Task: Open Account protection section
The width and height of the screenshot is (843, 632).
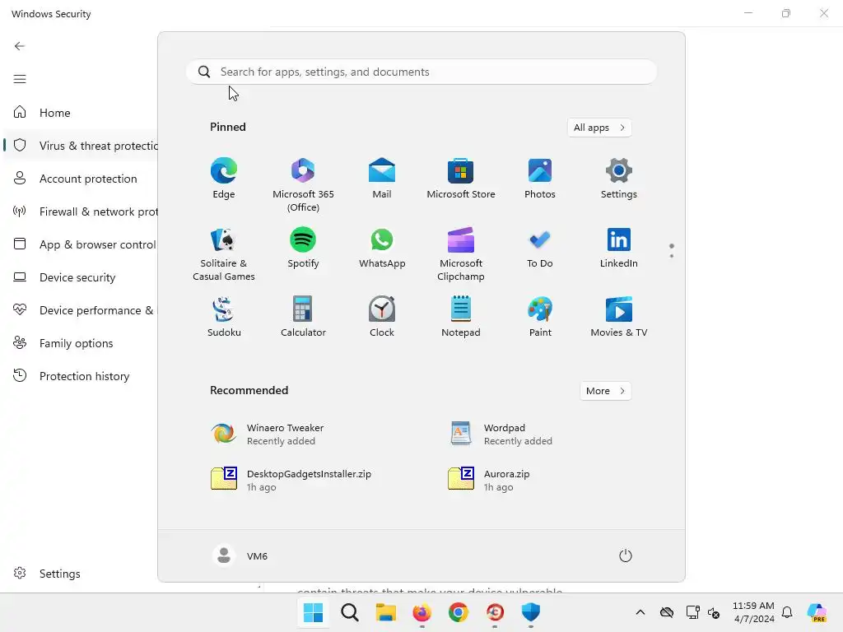Action: [x=81, y=179]
